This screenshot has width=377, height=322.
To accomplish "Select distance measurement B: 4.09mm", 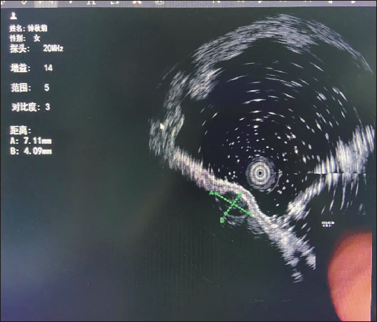I will 31,151.
